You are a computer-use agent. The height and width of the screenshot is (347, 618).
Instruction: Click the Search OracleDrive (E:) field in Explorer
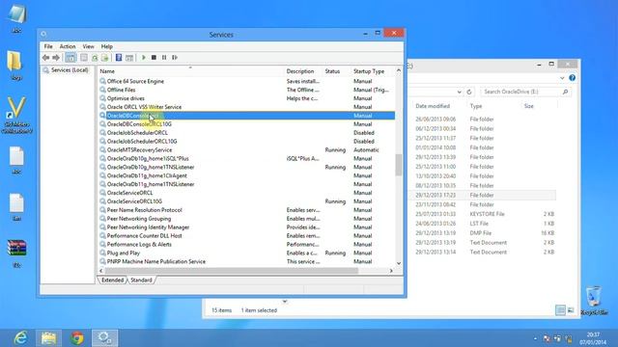tap(525, 92)
